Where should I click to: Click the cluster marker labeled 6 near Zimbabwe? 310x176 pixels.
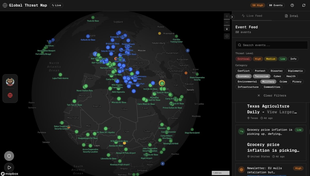tap(162, 163)
